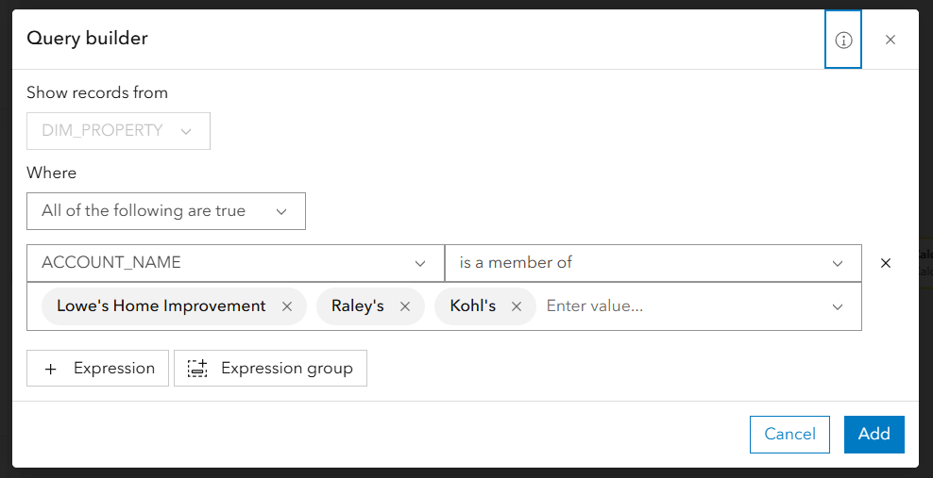Click the plus icon on Expression button
The height and width of the screenshot is (478, 933).
(51, 369)
